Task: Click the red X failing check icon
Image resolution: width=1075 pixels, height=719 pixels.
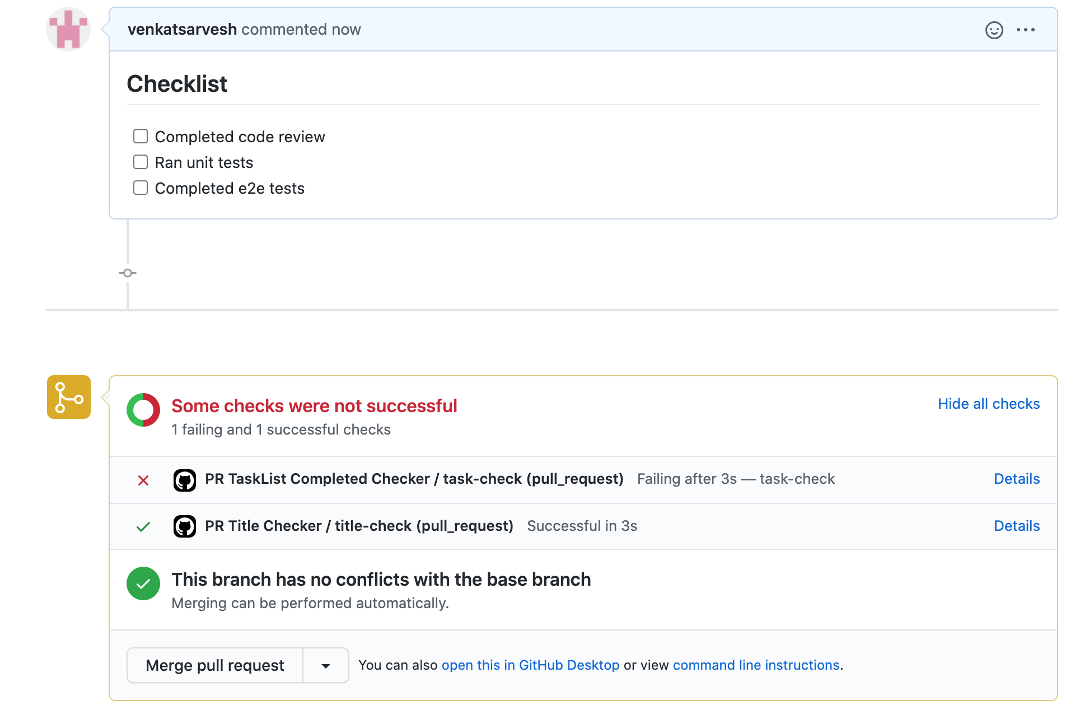Action: (143, 480)
